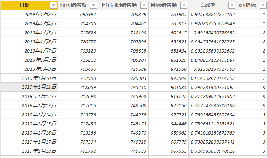Select the 日期 column header
This screenshot has width=268, height=158.
[25, 5]
